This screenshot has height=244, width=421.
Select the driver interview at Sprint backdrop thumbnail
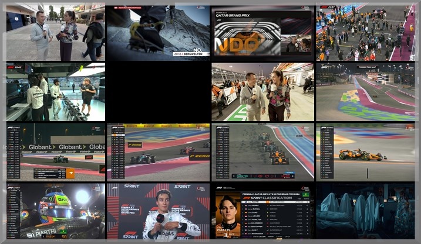(x=158, y=211)
